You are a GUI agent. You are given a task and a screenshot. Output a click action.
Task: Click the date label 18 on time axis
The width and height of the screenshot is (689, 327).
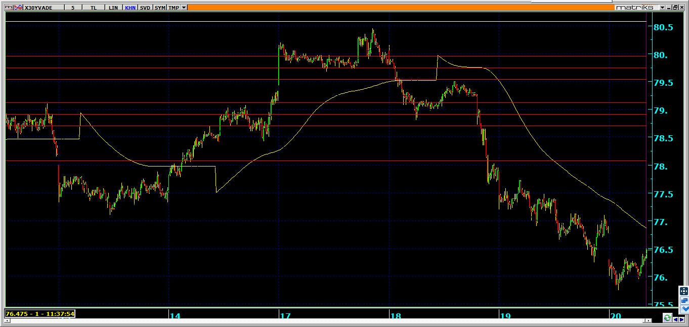tap(396, 316)
